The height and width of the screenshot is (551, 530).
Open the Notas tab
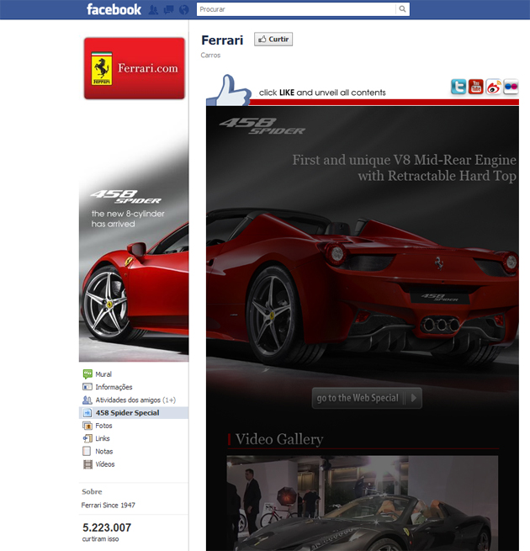coord(104,451)
